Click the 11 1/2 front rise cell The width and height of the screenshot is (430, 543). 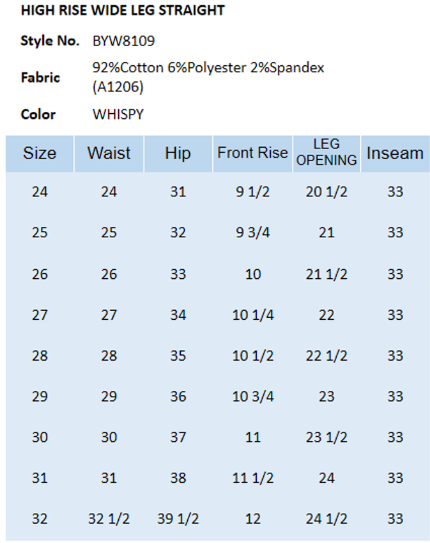click(253, 478)
